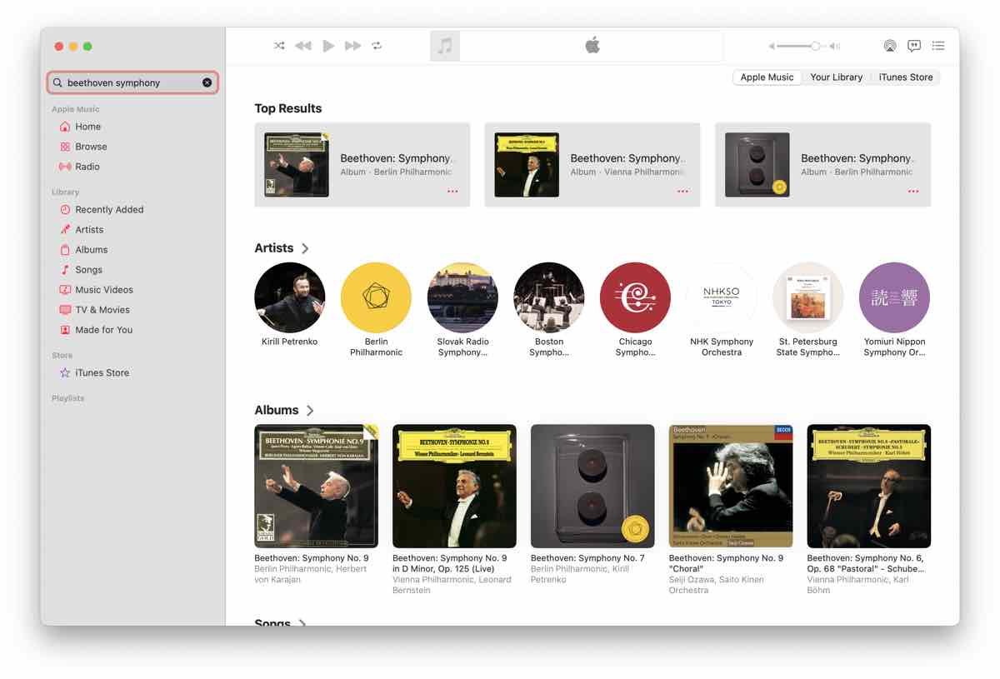The width and height of the screenshot is (1000, 679).
Task: Click the previous track button
Action: pos(303,46)
